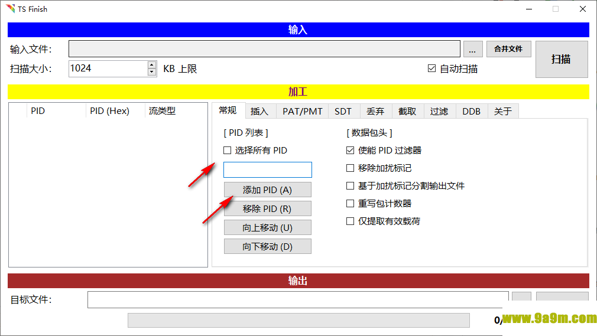Image resolution: width=597 pixels, height=336 pixels.
Task: Close the TS Finish window
Action: point(583,9)
